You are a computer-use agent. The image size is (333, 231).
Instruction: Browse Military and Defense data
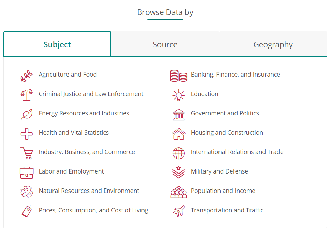click(219, 171)
